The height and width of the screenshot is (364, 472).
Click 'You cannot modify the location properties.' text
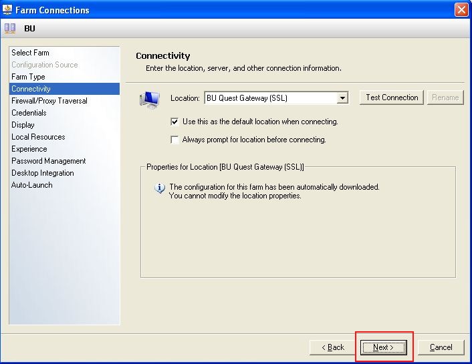click(x=235, y=196)
